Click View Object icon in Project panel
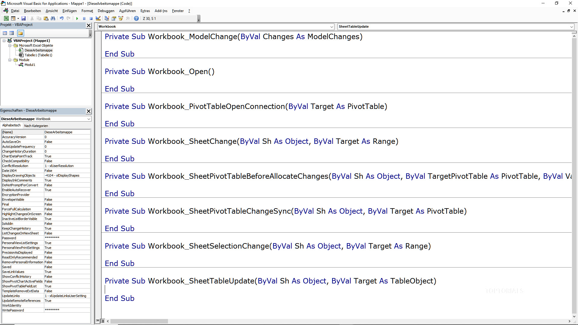Image resolution: width=578 pixels, height=325 pixels. click(12, 33)
